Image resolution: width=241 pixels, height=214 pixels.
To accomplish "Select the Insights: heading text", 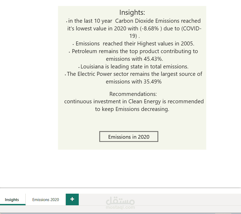I will click(x=132, y=12).
